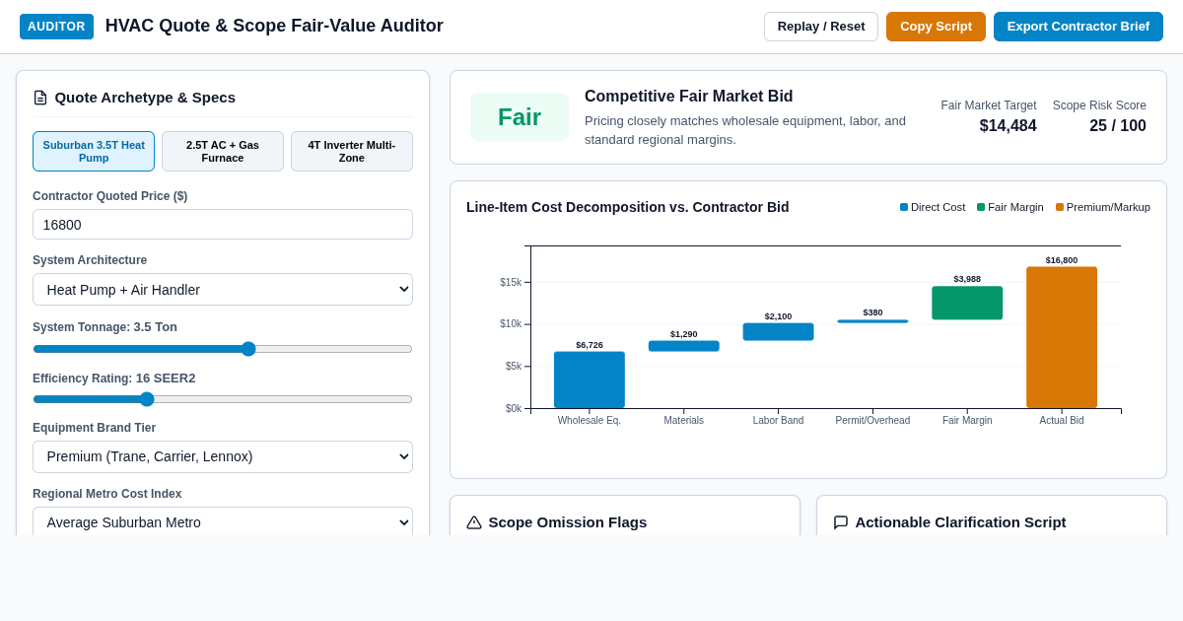Screen dimensions: 1183x621
Task: Click the Replay / Reset button
Action: [x=821, y=27]
